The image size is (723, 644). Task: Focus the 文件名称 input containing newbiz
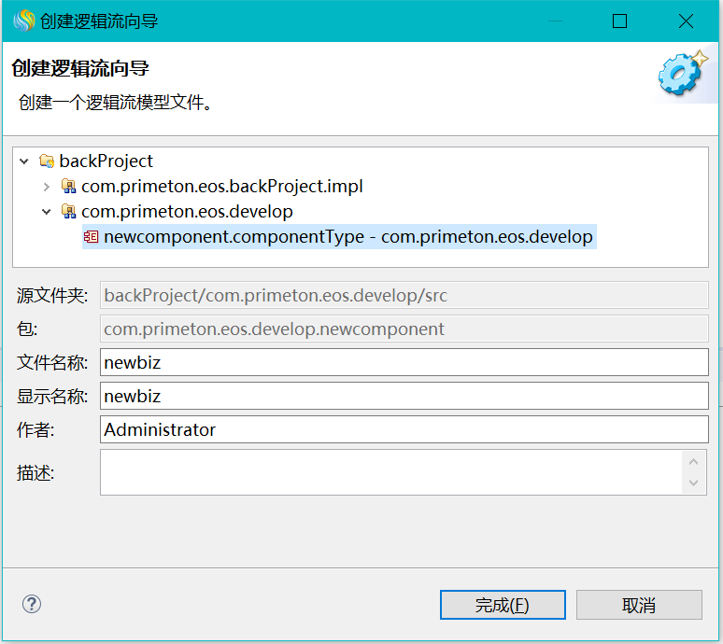tap(404, 362)
